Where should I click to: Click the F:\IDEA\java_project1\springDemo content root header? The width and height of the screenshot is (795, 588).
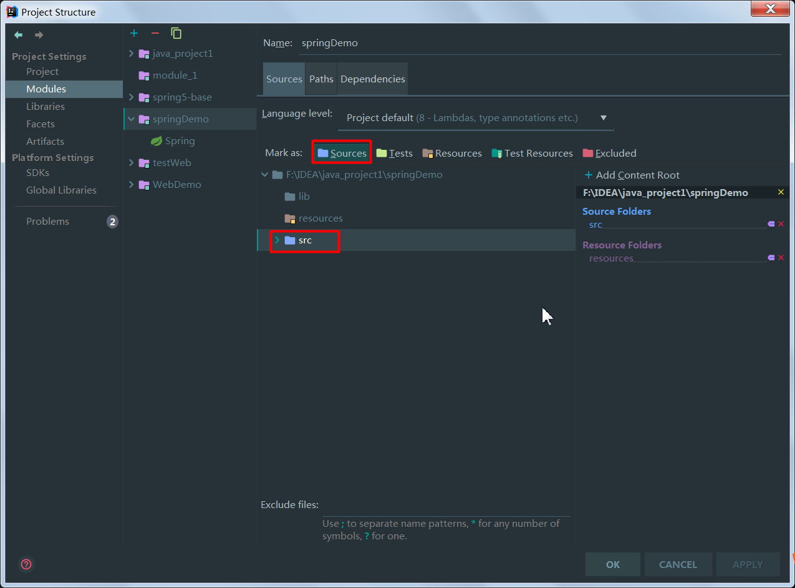click(665, 193)
